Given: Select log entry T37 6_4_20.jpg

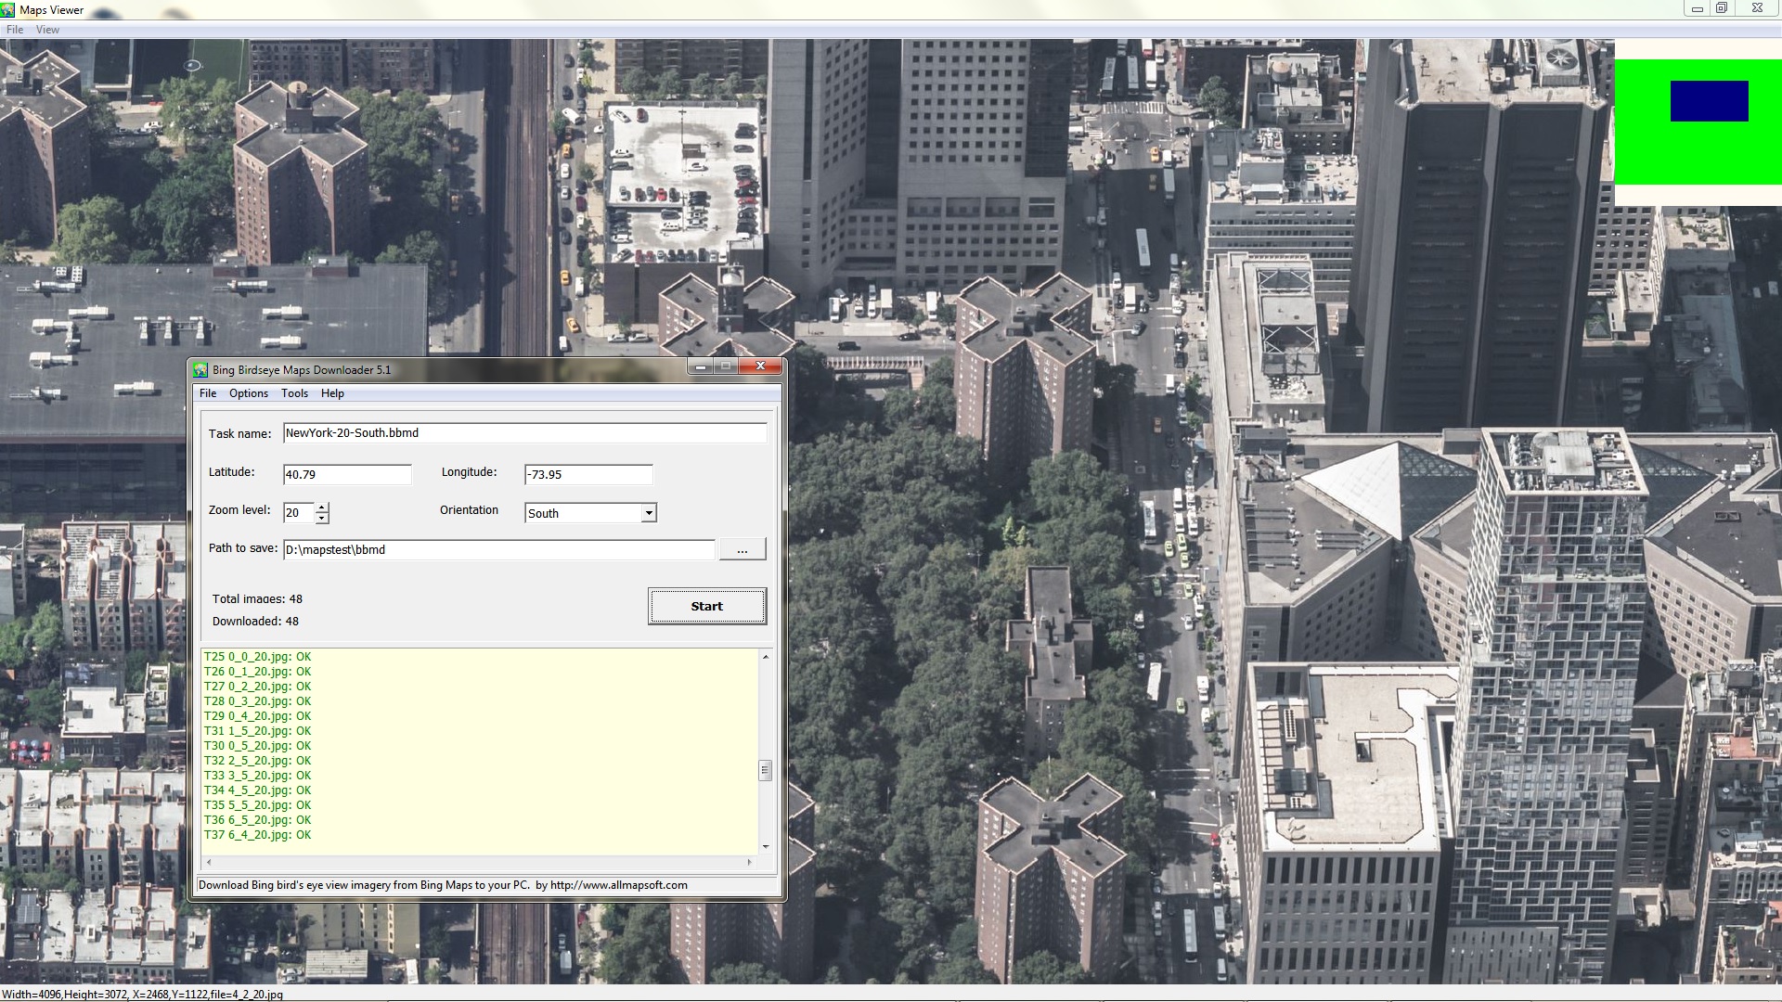Looking at the screenshot, I should [x=257, y=835].
